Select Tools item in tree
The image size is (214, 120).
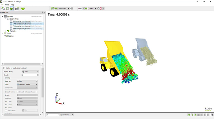pos(9,34)
